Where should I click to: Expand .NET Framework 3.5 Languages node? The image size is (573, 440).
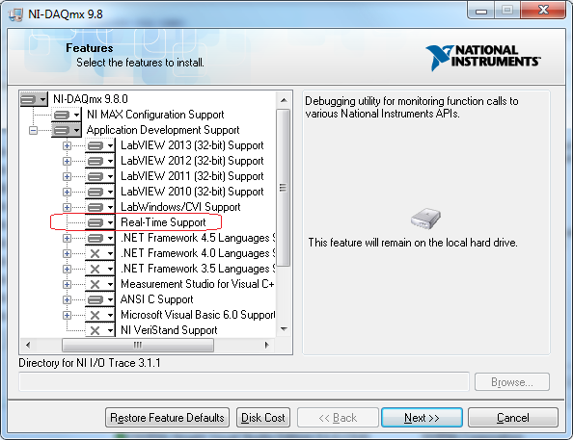(x=67, y=269)
